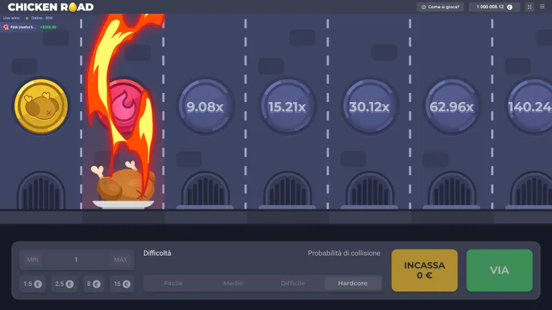Select the 30.12x multiplier manhole
552x310 pixels.
[x=369, y=106]
